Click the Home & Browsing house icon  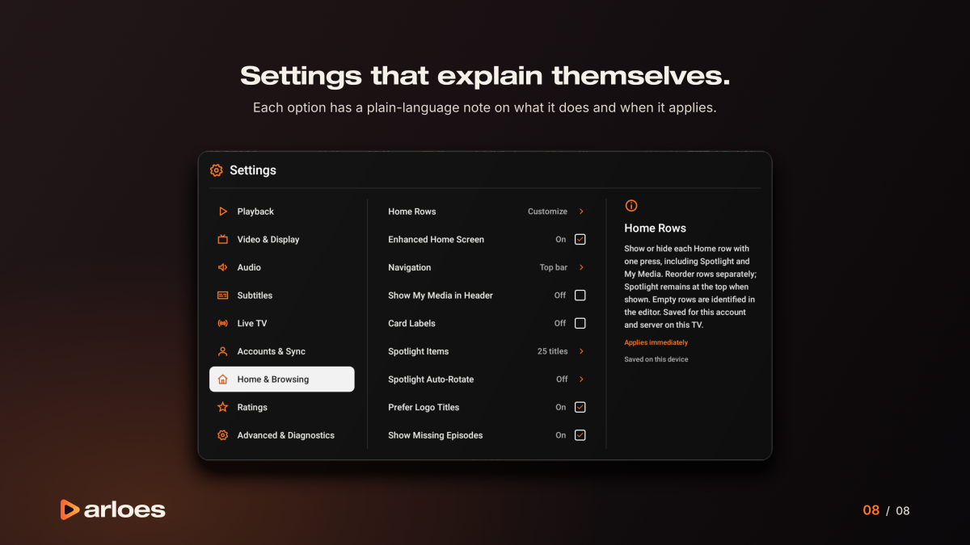(223, 379)
